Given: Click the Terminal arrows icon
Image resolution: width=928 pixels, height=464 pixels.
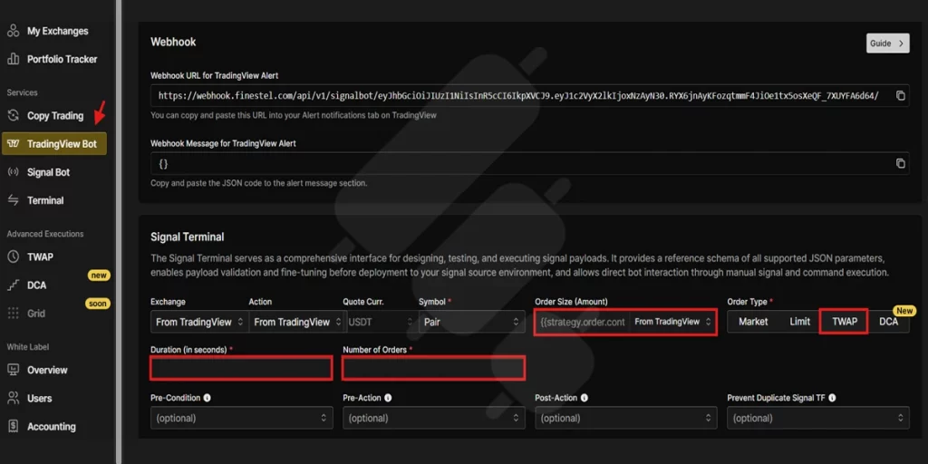Looking at the screenshot, I should coord(13,200).
